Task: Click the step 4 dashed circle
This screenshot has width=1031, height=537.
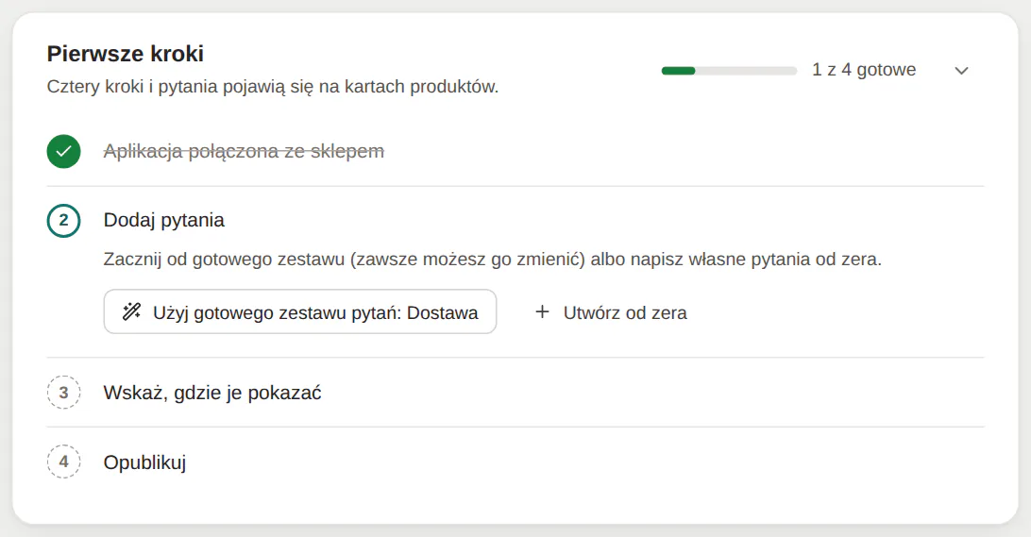Action: [x=64, y=461]
